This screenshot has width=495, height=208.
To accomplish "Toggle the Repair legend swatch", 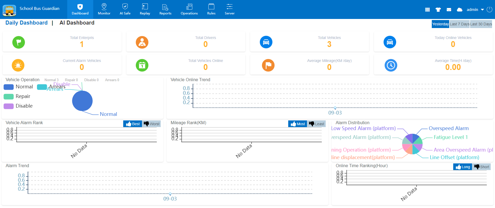I will click(9, 96).
